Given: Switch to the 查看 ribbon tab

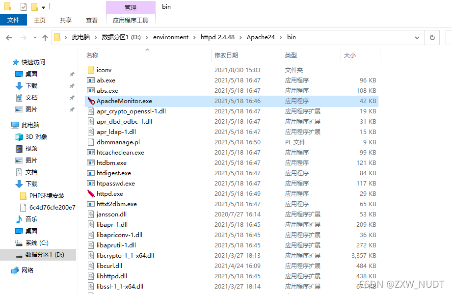Looking at the screenshot, I should (x=91, y=20).
